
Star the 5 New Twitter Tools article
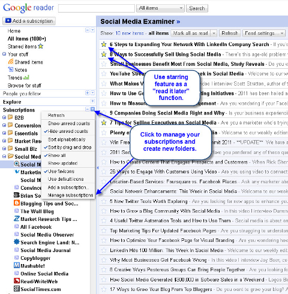click(104, 201)
